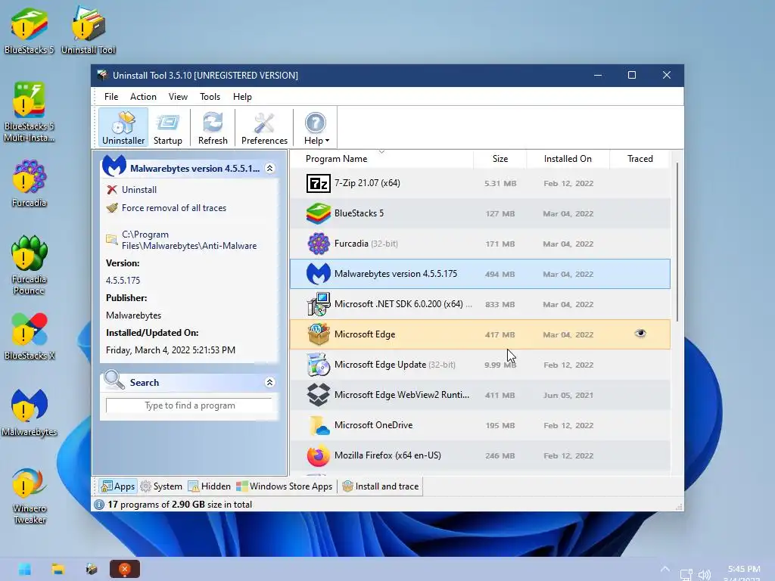The height and width of the screenshot is (581, 775).
Task: Open the Tools menu
Action: (210, 97)
